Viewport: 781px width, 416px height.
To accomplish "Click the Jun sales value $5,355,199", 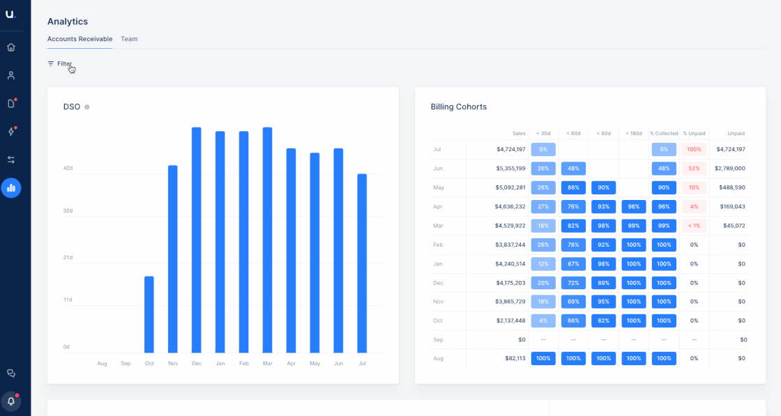I will click(511, 168).
